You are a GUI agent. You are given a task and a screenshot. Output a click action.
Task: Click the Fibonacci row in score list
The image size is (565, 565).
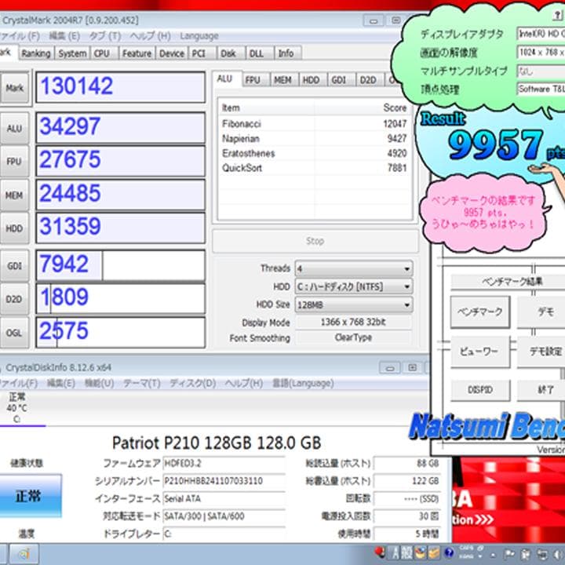point(314,124)
